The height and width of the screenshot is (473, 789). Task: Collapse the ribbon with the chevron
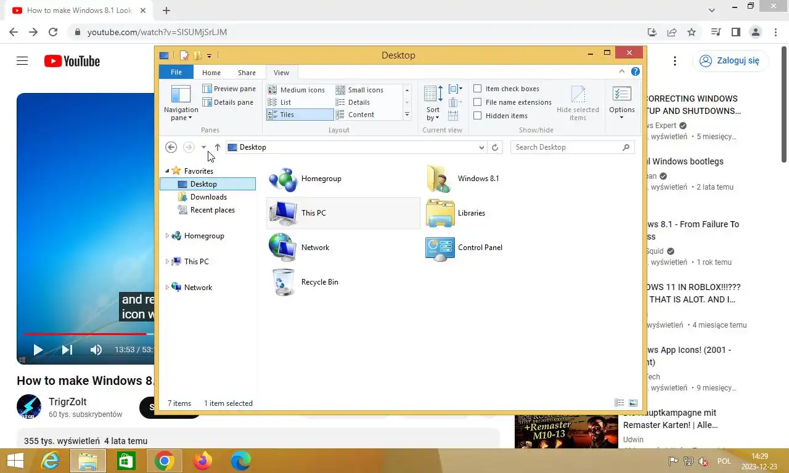(x=622, y=71)
